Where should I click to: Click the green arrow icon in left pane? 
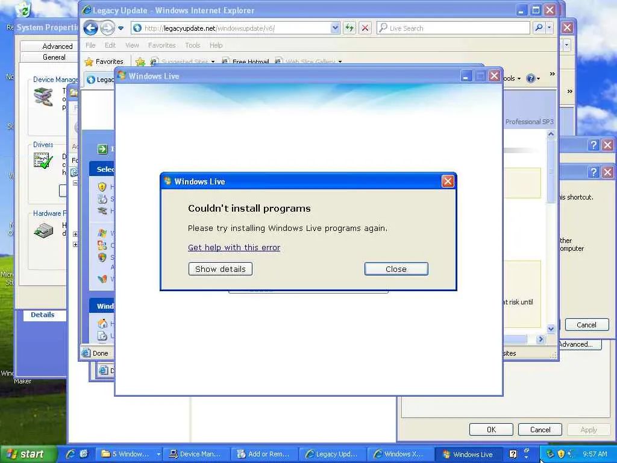pyautogui.click(x=102, y=149)
